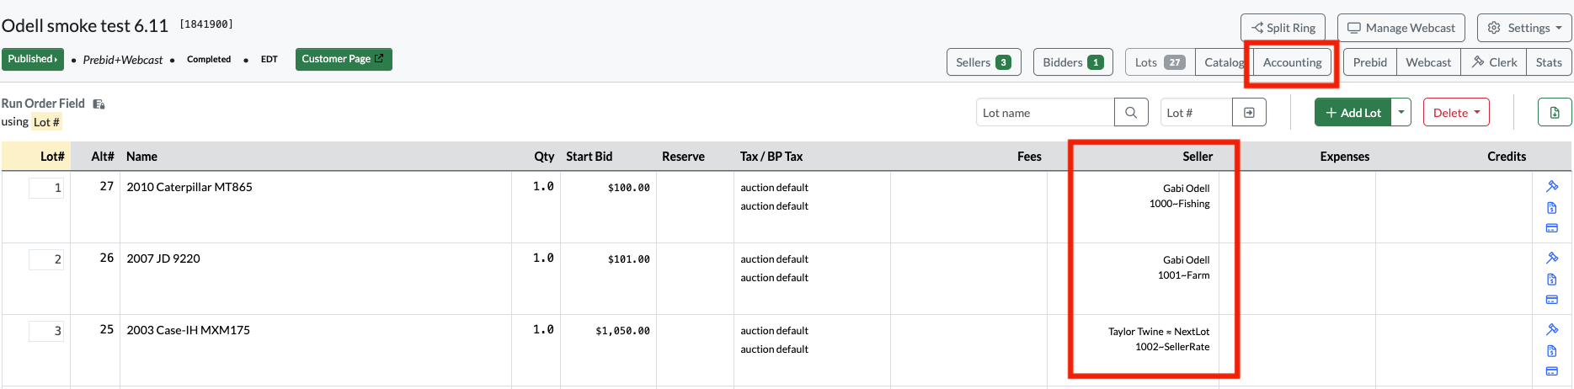This screenshot has width=1574, height=389.
Task: Click the green file download icon button
Action: coord(1555,113)
